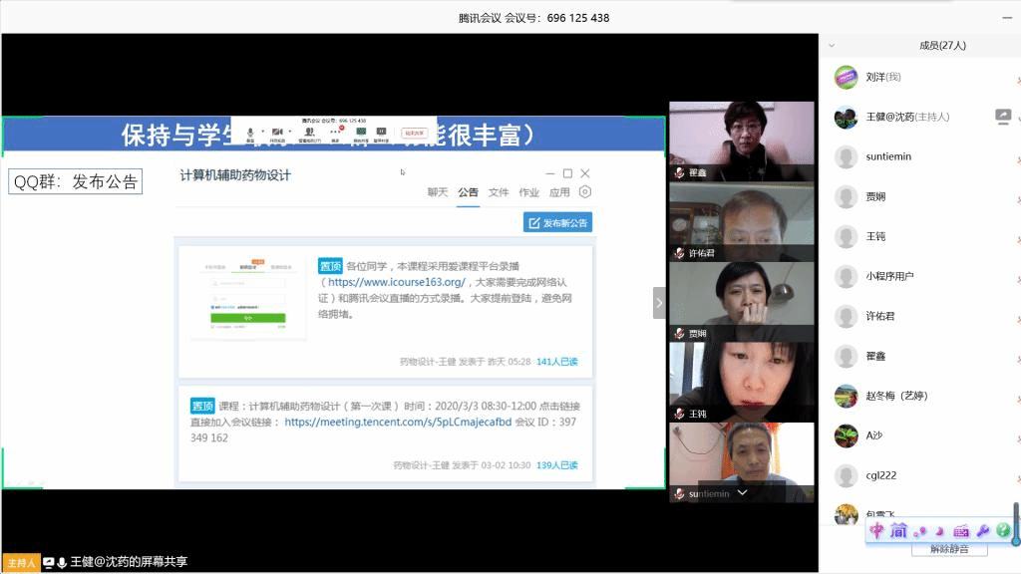This screenshot has height=574, width=1021.
Task: Toggle the 简 simplified character mode
Action: 898,530
